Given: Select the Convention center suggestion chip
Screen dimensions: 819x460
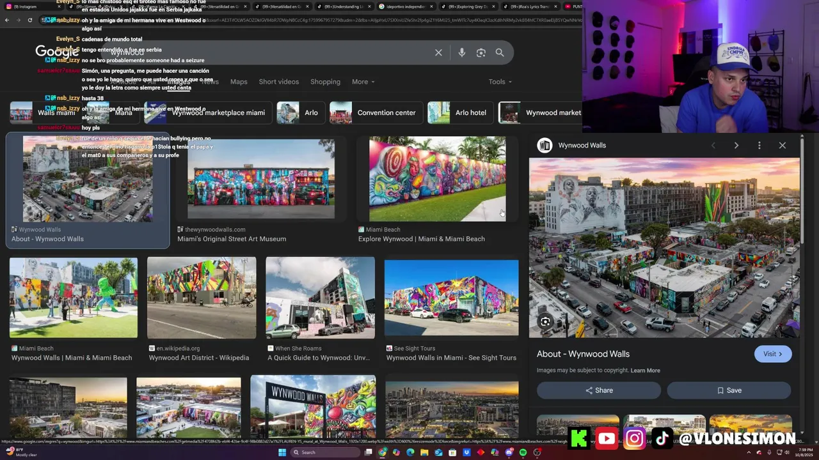Looking at the screenshot, I should (376, 112).
